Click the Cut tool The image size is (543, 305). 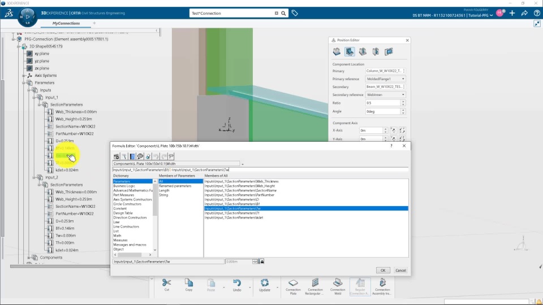(x=166, y=285)
